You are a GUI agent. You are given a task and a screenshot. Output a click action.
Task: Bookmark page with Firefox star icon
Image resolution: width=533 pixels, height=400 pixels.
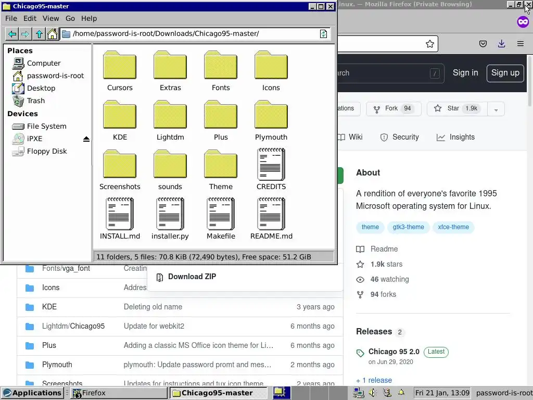click(429, 44)
